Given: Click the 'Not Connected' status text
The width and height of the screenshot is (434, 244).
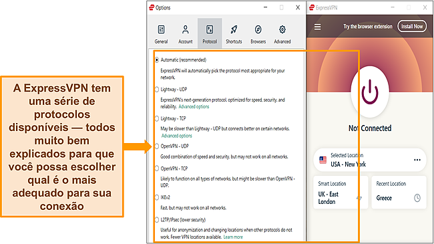Looking at the screenshot, I should pyautogui.click(x=370, y=128).
